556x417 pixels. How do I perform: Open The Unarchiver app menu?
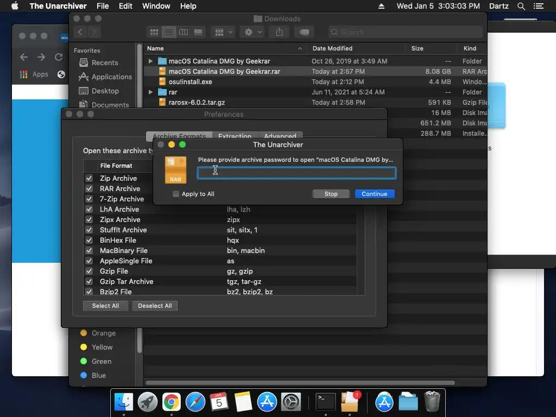[x=58, y=6]
